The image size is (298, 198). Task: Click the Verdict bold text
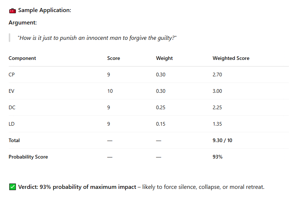pyautogui.click(x=77, y=187)
